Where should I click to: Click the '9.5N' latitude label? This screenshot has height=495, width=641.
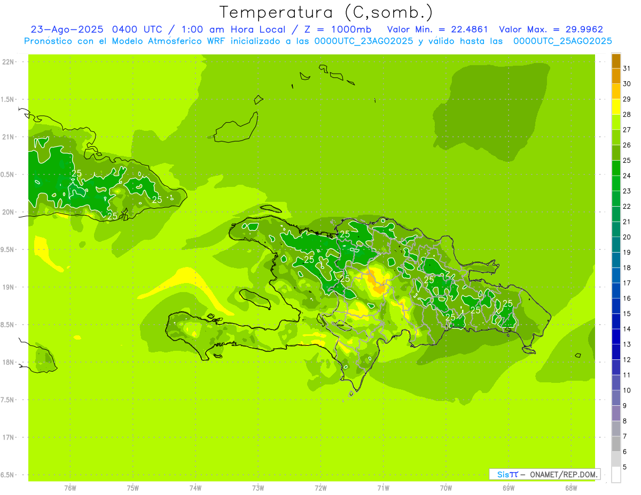click(8, 249)
